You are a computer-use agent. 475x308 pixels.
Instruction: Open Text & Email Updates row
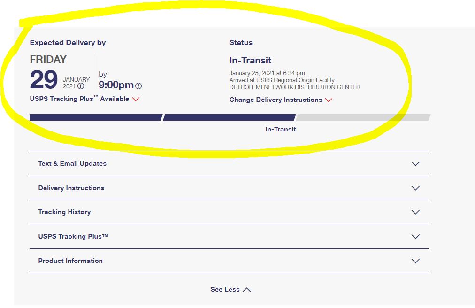pos(72,164)
